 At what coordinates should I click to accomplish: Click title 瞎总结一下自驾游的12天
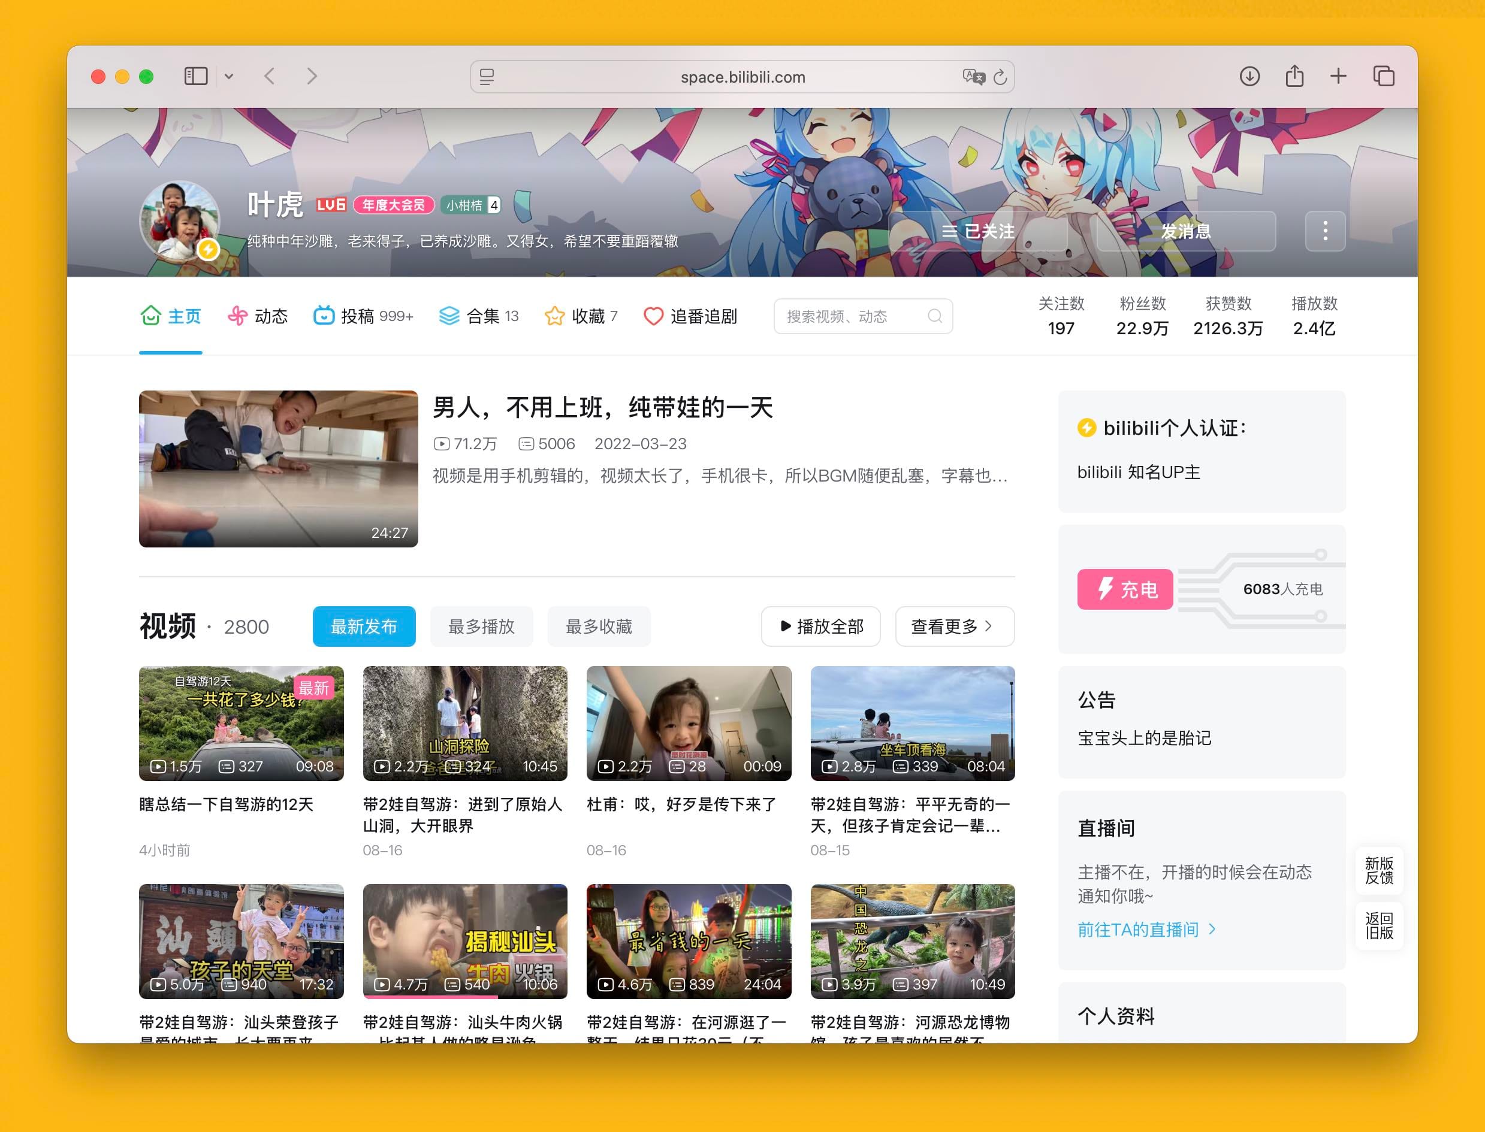227,804
